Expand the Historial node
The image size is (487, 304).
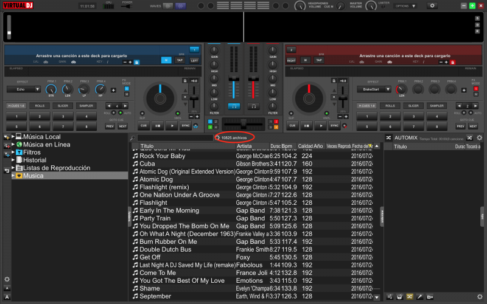coord(13,160)
